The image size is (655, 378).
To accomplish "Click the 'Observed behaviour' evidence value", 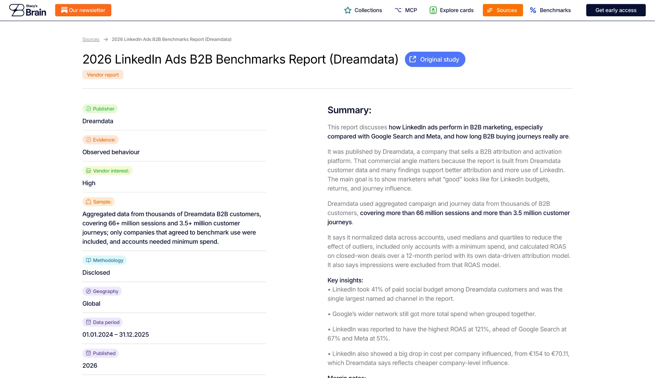I will pyautogui.click(x=111, y=152).
